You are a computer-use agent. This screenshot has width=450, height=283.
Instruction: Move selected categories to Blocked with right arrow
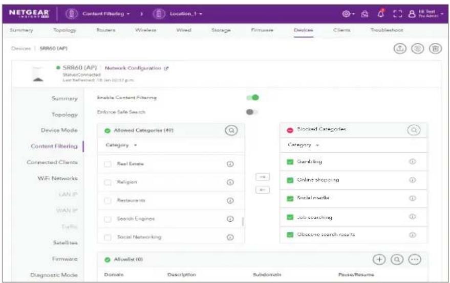tap(262, 177)
